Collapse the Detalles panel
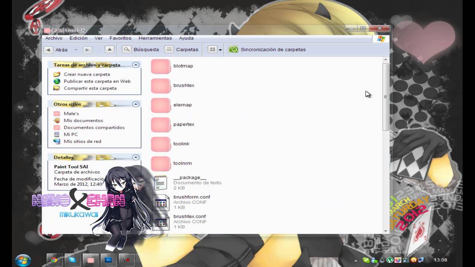This screenshot has height=267, width=475. pyautogui.click(x=136, y=157)
